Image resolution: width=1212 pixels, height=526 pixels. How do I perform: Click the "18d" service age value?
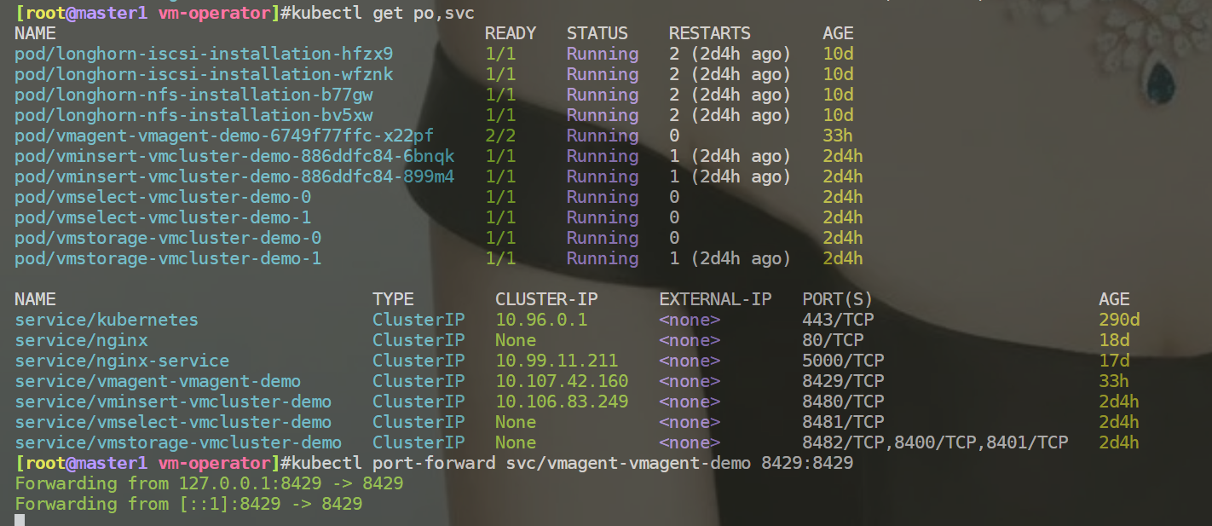click(x=1114, y=340)
